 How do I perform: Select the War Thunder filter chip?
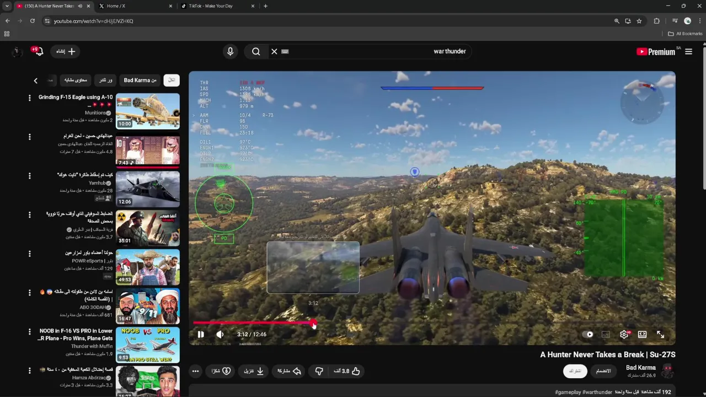(x=105, y=80)
